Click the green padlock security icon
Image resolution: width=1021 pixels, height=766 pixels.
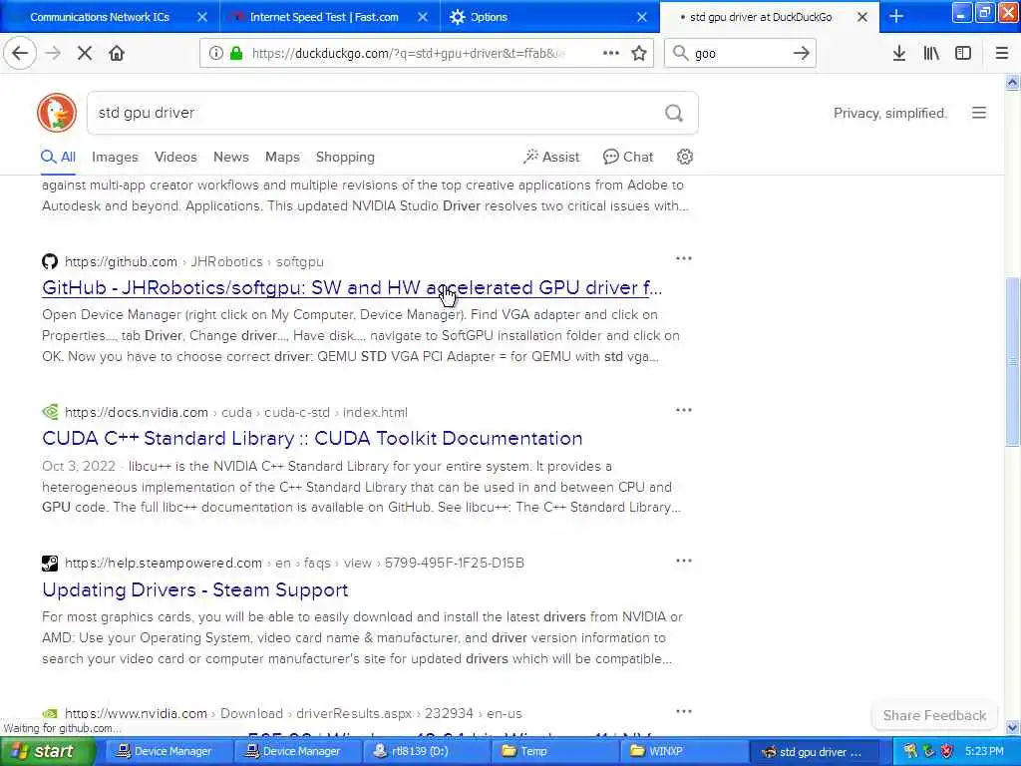[236, 54]
